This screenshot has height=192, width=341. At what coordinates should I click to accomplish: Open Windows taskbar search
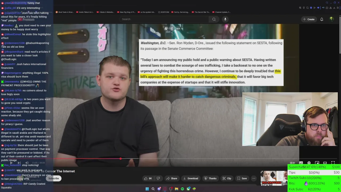[153, 189]
